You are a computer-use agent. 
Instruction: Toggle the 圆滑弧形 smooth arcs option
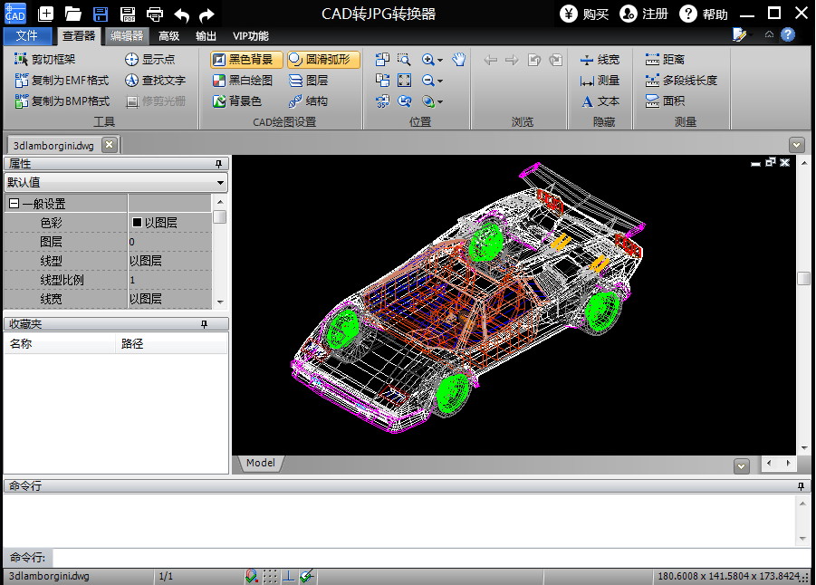[x=323, y=60]
